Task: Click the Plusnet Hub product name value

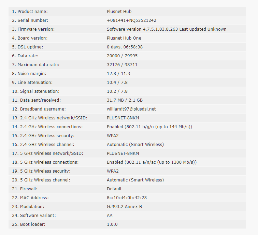Action: [x=119, y=12]
